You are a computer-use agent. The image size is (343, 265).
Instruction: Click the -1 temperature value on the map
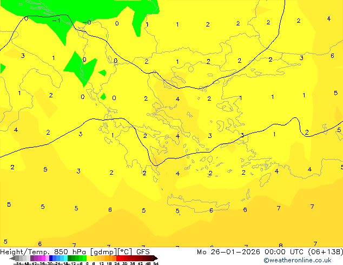[x=56, y=21]
